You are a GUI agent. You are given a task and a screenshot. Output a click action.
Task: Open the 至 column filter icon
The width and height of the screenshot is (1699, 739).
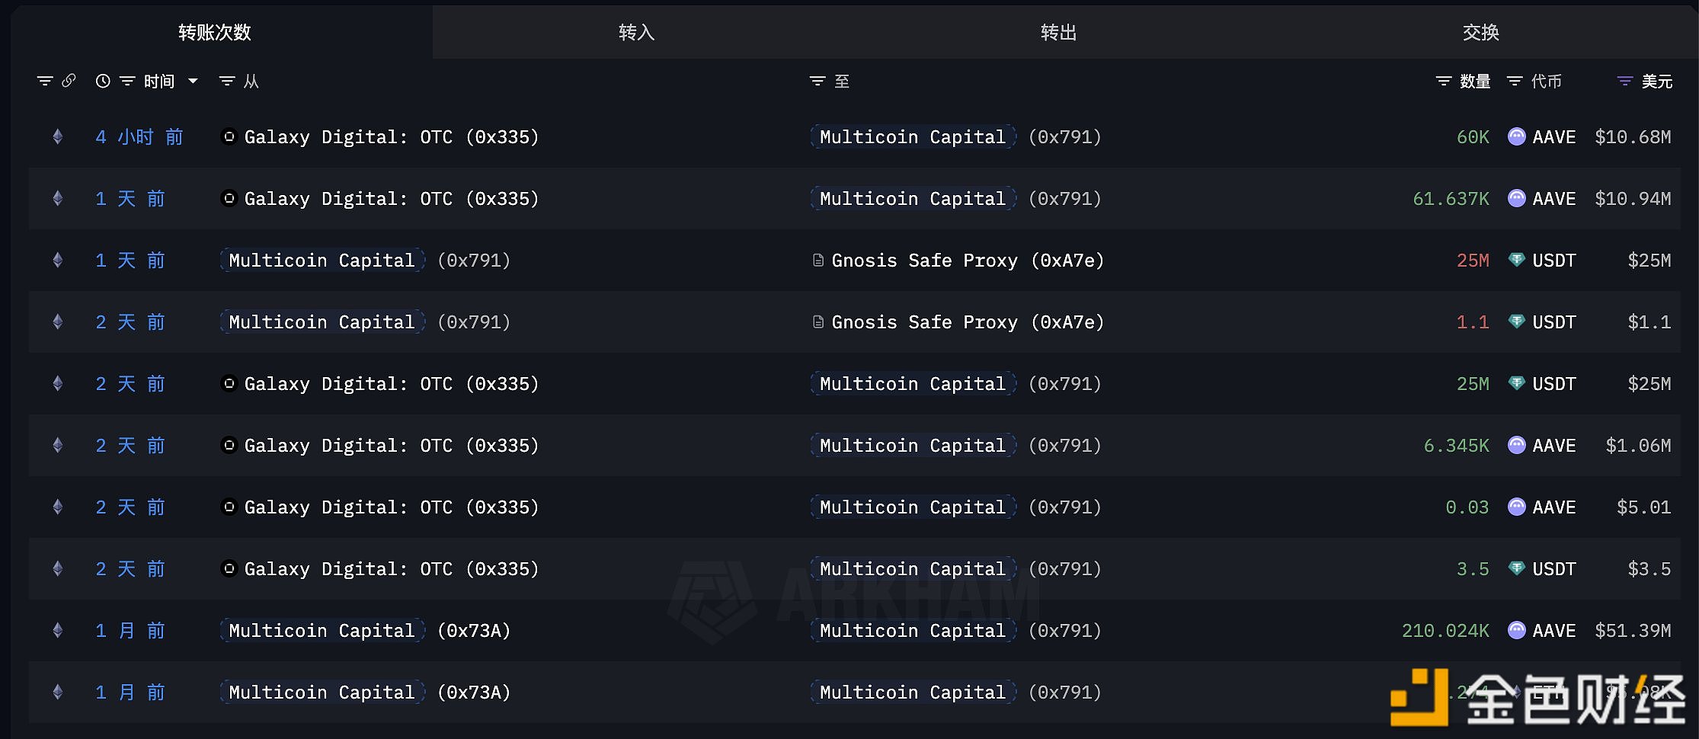pyautogui.click(x=816, y=80)
